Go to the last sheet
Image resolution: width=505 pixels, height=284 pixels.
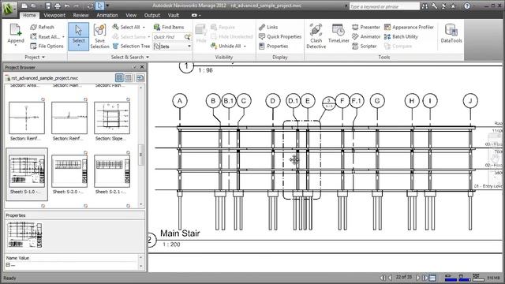click(425, 277)
